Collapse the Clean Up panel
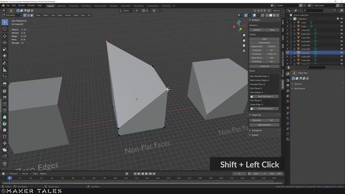345x194 pixels. (x=256, y=115)
